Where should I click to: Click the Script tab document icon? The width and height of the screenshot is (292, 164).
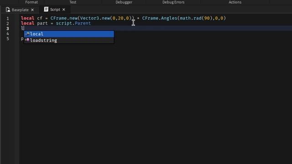coord(46,9)
